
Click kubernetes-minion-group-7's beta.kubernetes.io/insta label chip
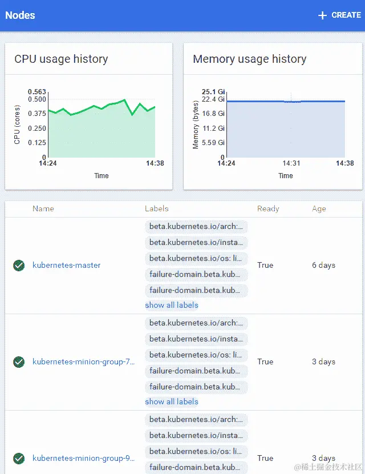click(x=196, y=339)
